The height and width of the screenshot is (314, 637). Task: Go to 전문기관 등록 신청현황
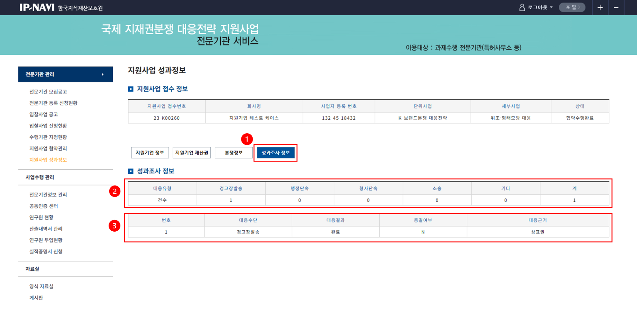53,103
